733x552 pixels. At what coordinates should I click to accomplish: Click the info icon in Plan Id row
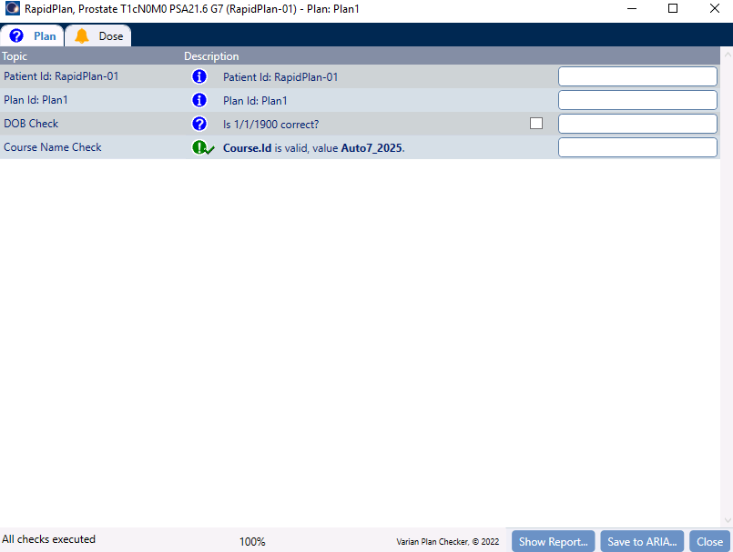(199, 100)
